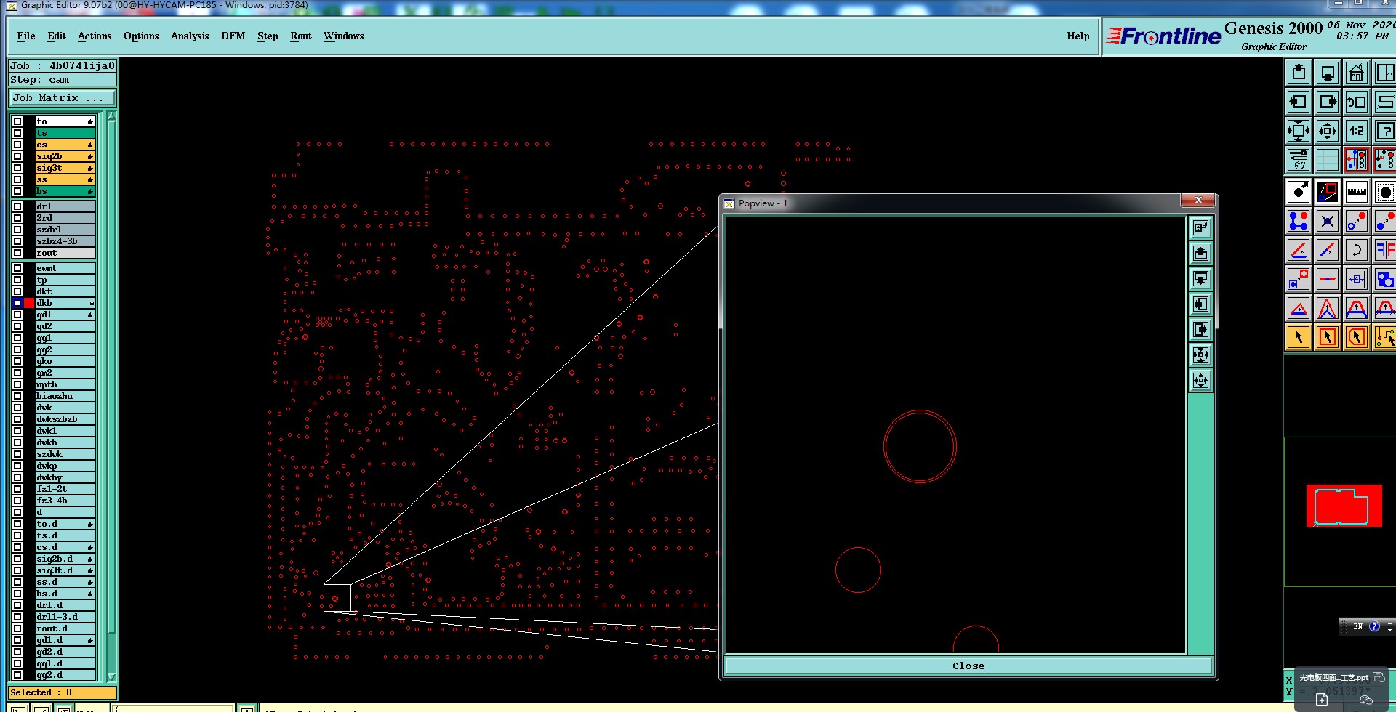Open the tools and palette settings icon

1299,160
